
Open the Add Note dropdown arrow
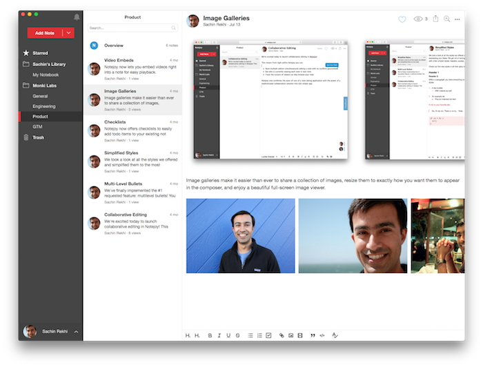68,32
